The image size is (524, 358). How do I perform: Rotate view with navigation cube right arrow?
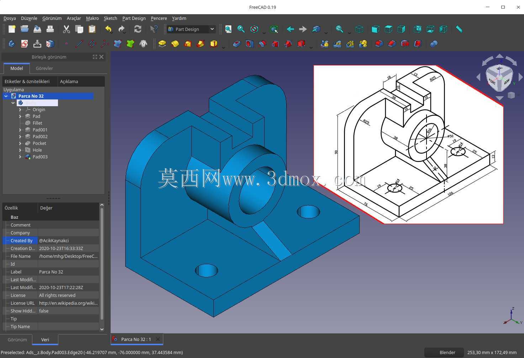[521, 77]
